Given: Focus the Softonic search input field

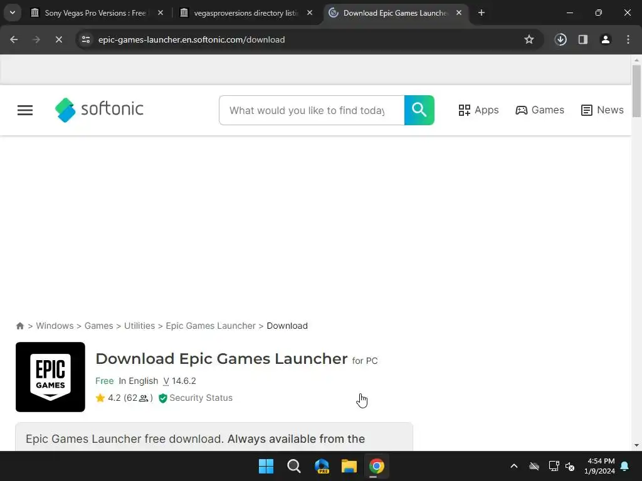Looking at the screenshot, I should [x=312, y=110].
